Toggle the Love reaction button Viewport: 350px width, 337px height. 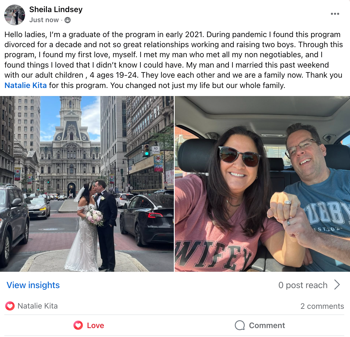tap(89, 325)
